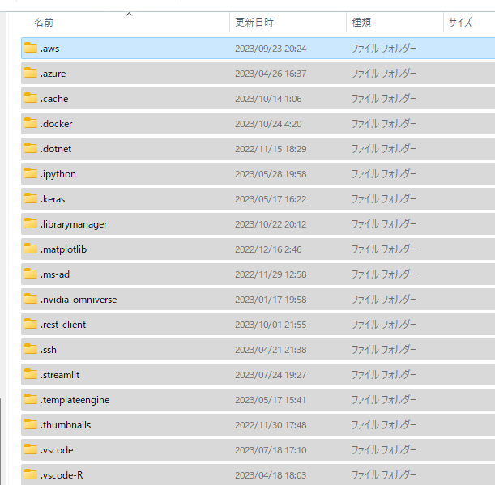Select the .librarymanager folder name
Image resolution: width=495 pixels, height=485 pixels.
point(74,224)
